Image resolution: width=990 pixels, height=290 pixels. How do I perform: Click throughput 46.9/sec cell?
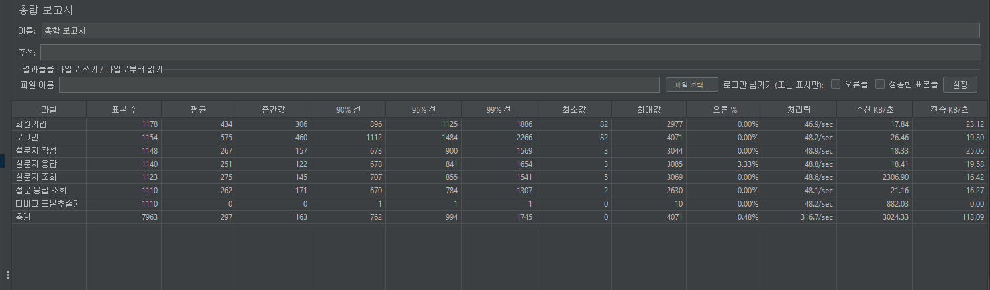[818, 124]
